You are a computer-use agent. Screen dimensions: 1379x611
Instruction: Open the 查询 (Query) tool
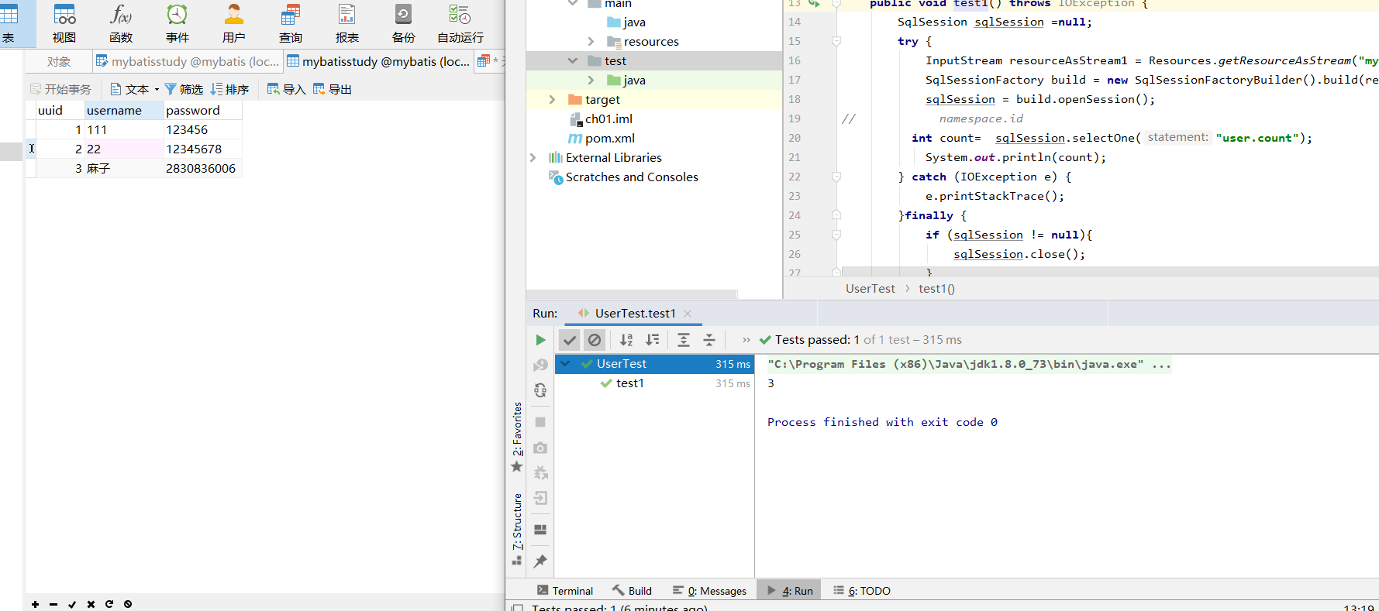(x=291, y=23)
